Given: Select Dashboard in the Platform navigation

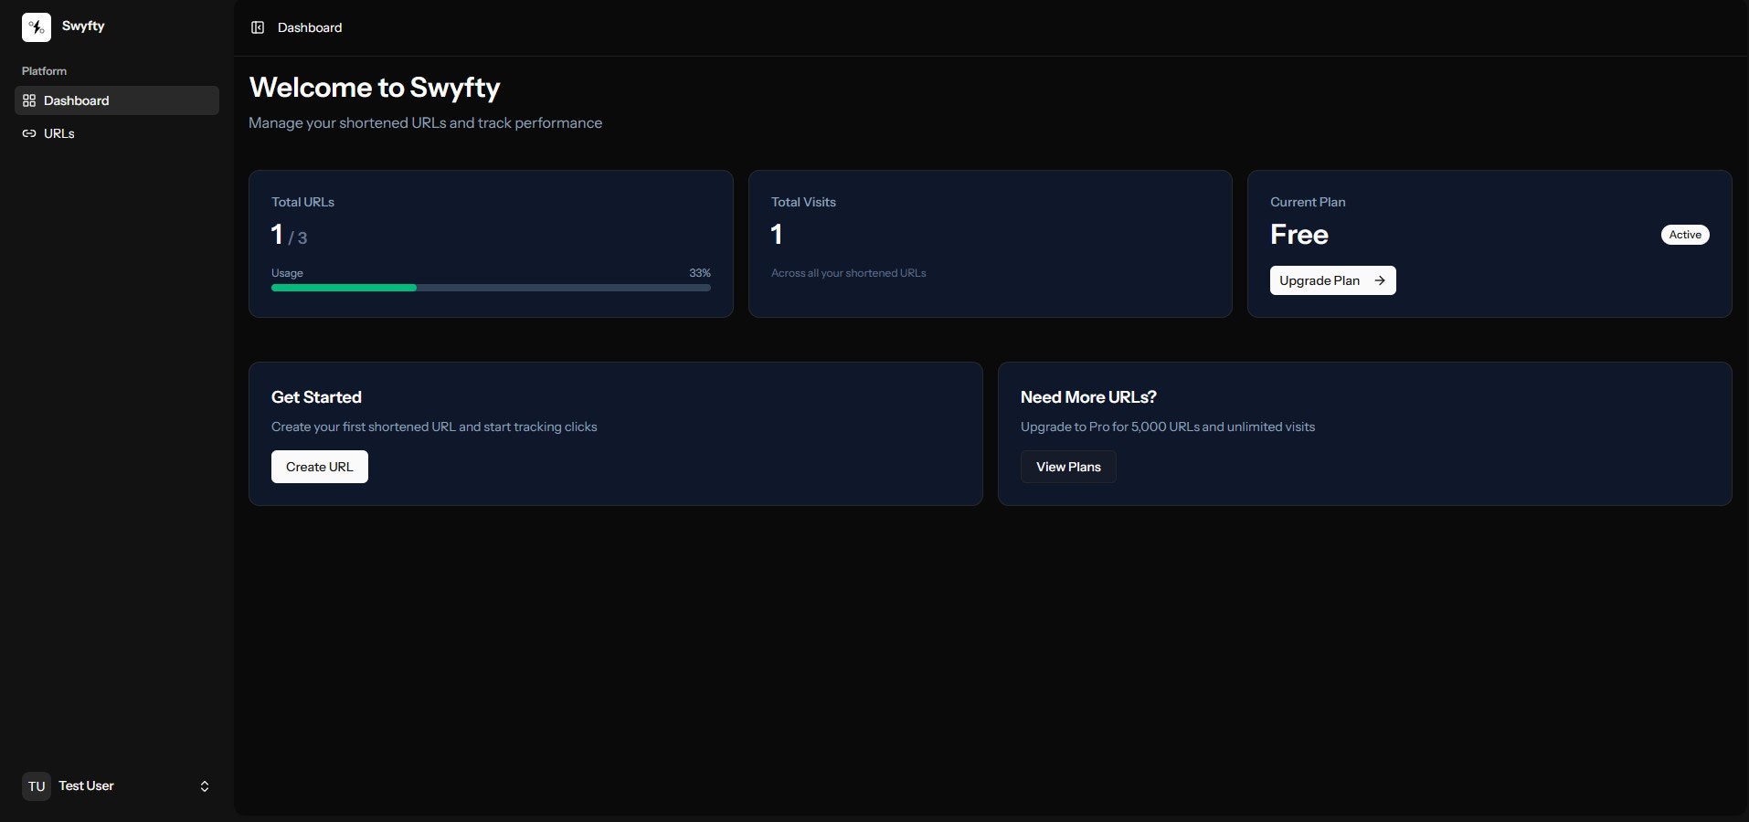Looking at the screenshot, I should point(75,100).
